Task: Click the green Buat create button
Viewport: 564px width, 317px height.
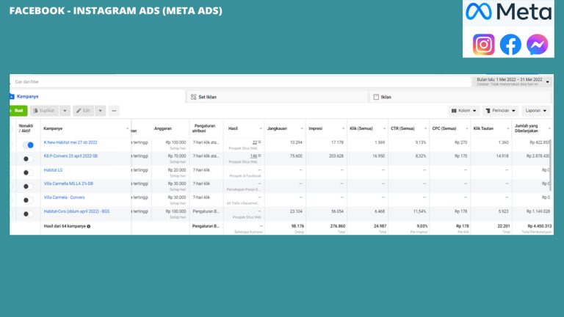Action: 18,111
